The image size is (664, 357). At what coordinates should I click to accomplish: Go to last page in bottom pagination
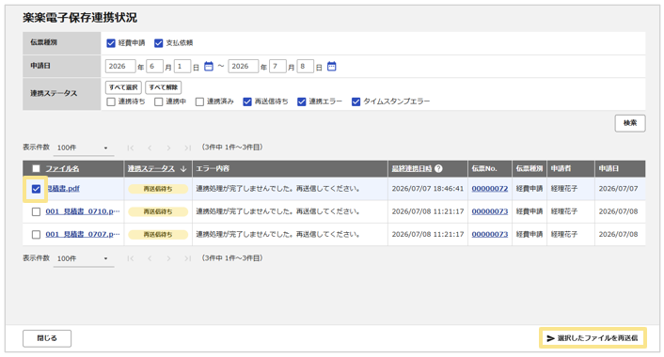tap(187, 258)
